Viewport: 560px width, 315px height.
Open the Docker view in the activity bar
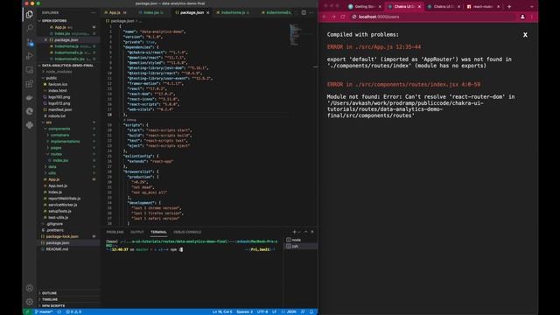point(30,97)
